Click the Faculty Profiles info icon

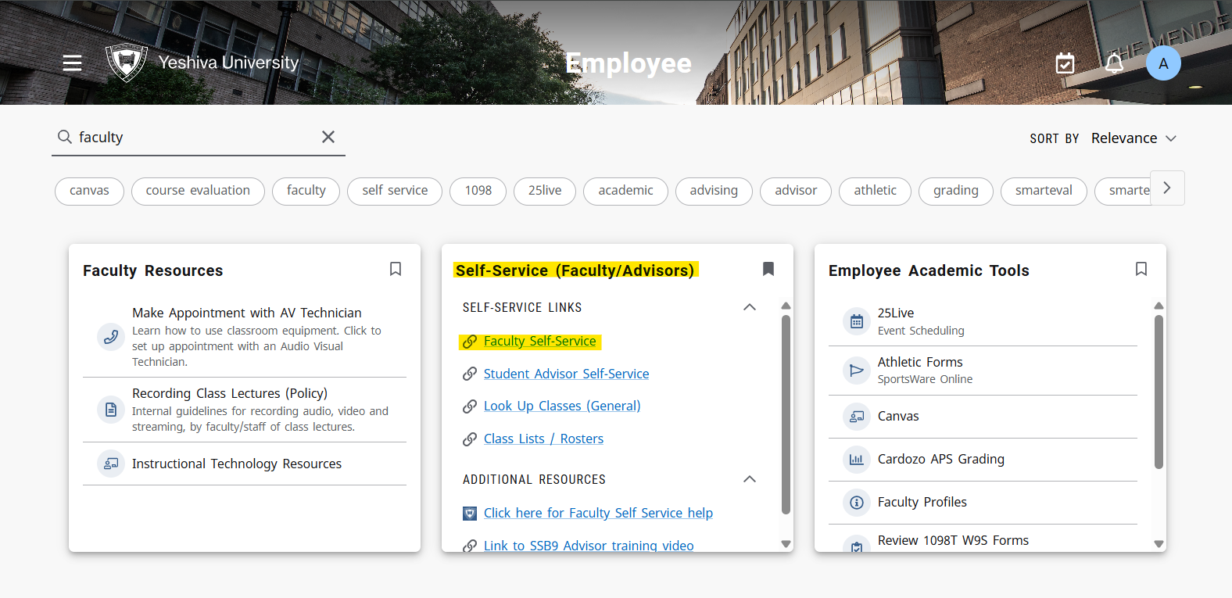[x=857, y=503]
